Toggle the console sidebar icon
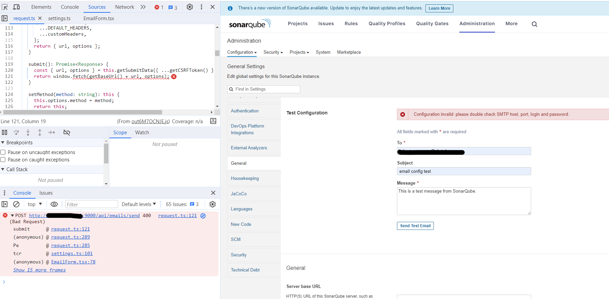The width and height of the screenshot is (609, 299). (5, 204)
